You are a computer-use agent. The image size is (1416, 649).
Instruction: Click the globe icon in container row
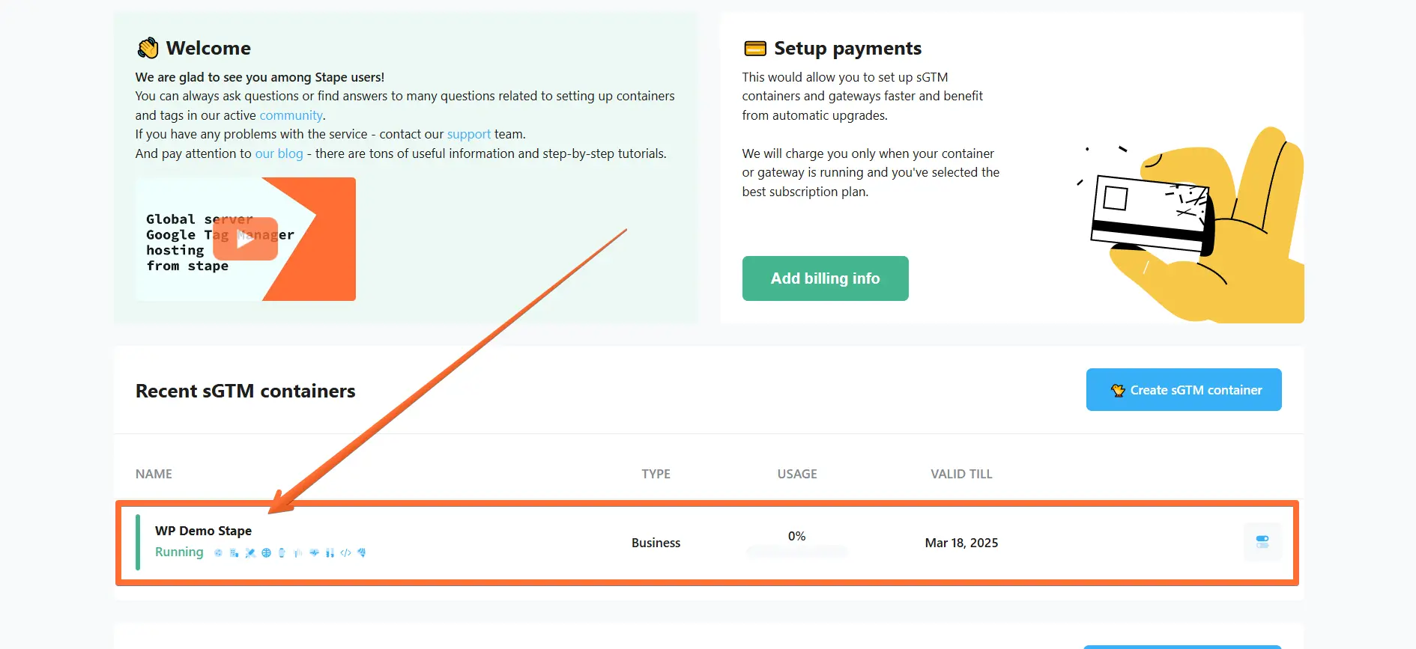pos(266,553)
